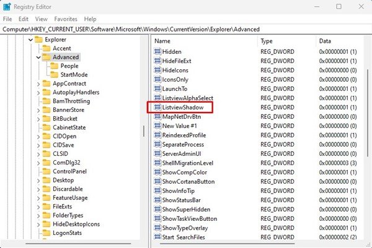
Task: Open the File menu
Action: point(7,19)
